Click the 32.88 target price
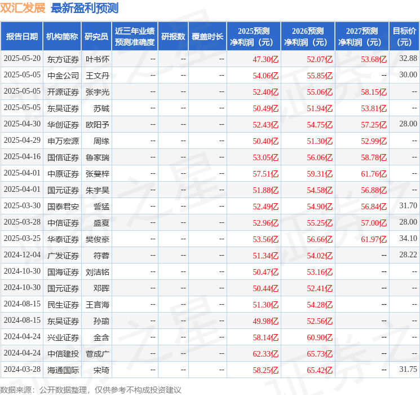Image resolution: width=420 pixels, height=395 pixels. tap(408, 59)
